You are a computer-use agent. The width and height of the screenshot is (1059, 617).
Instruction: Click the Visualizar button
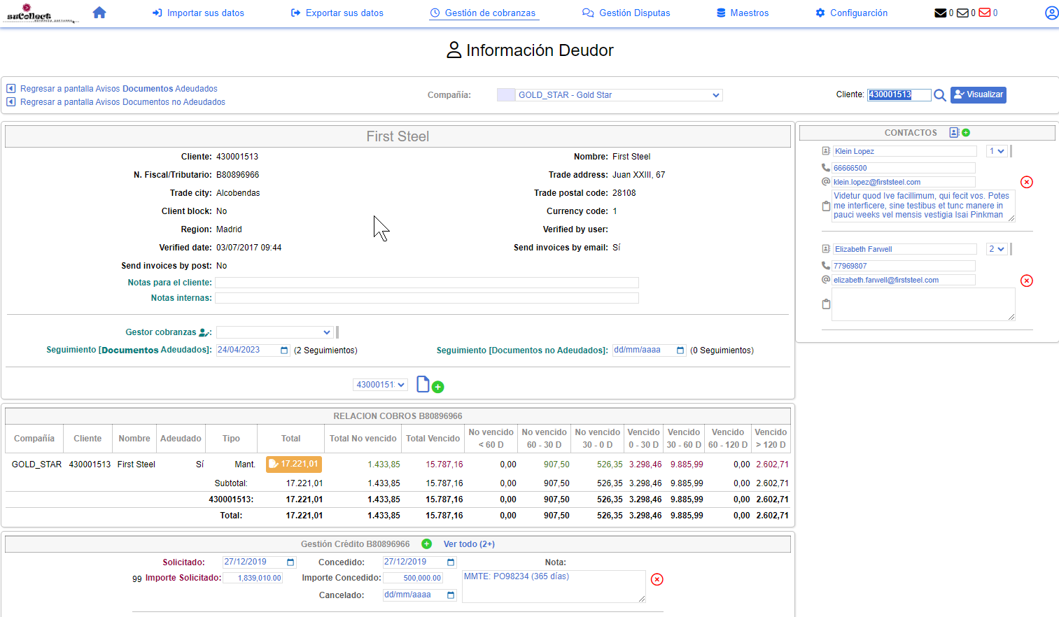pyautogui.click(x=979, y=94)
